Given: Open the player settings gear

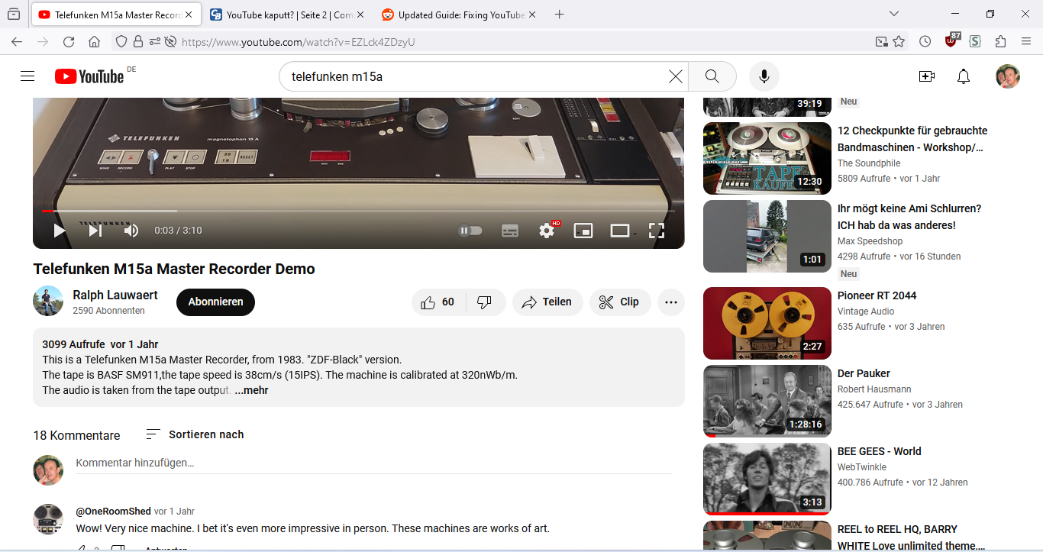Looking at the screenshot, I should coord(547,231).
